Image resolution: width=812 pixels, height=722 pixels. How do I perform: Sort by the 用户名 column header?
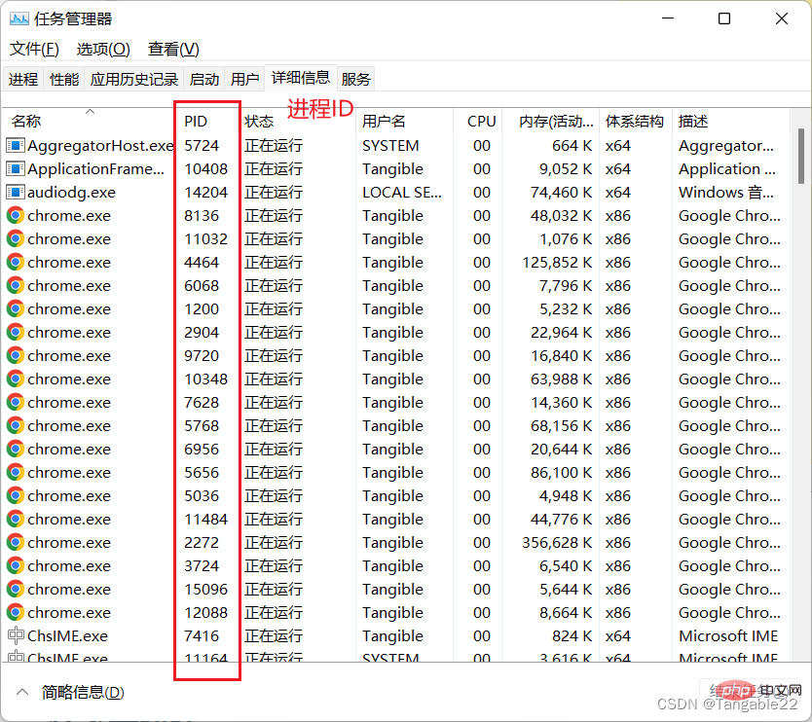405,121
